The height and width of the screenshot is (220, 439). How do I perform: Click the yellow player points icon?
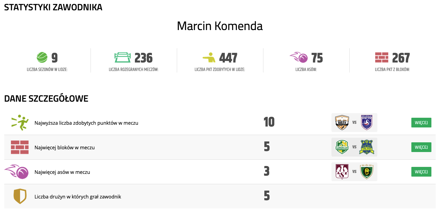click(x=209, y=57)
